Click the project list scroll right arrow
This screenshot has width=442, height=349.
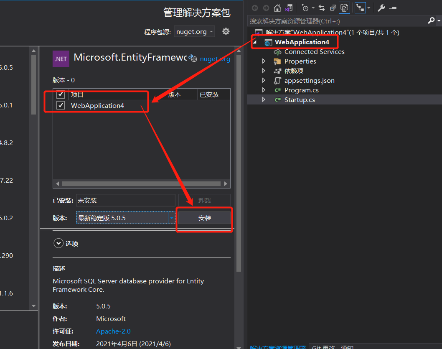pyautogui.click(x=226, y=184)
